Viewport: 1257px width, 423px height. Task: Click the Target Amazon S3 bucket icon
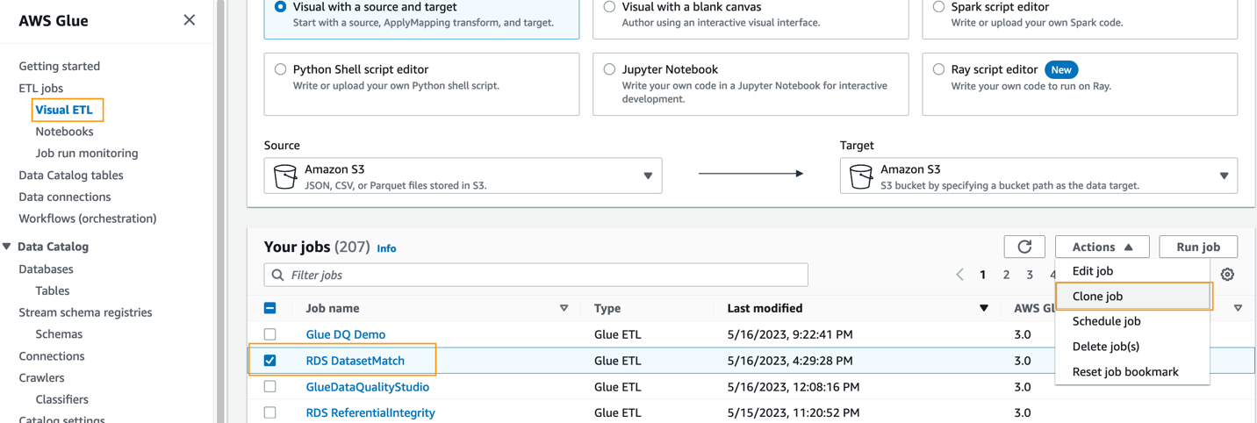point(861,176)
